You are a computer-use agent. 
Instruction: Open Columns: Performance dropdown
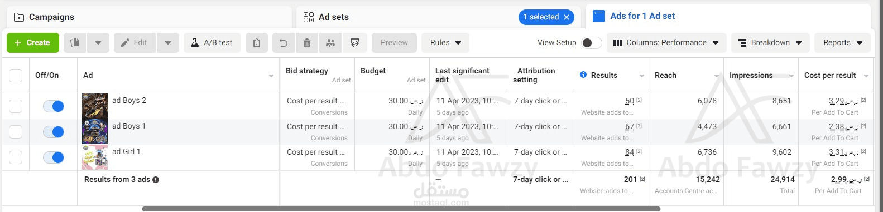click(666, 43)
